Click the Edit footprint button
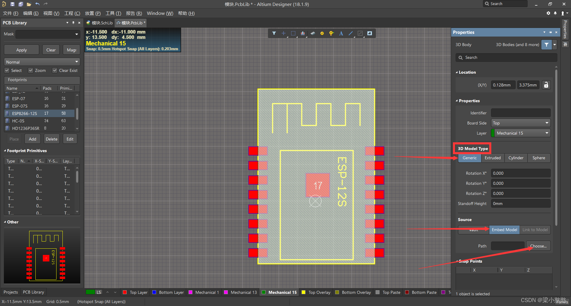This screenshot has width=571, height=306. coord(70,139)
